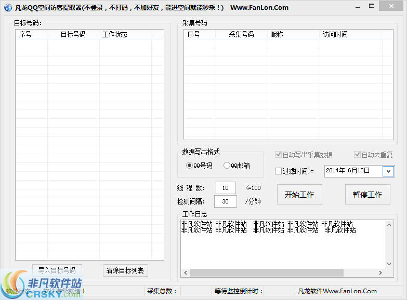
Task: Click 等待监控倒计时 status bar entry
Action: pos(239,291)
